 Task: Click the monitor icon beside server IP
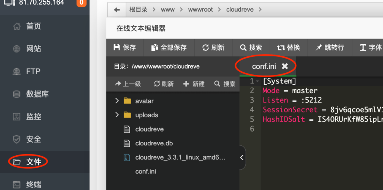tap(10, 2)
